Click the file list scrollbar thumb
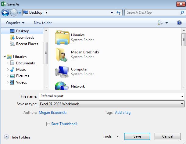 (x=184, y=40)
